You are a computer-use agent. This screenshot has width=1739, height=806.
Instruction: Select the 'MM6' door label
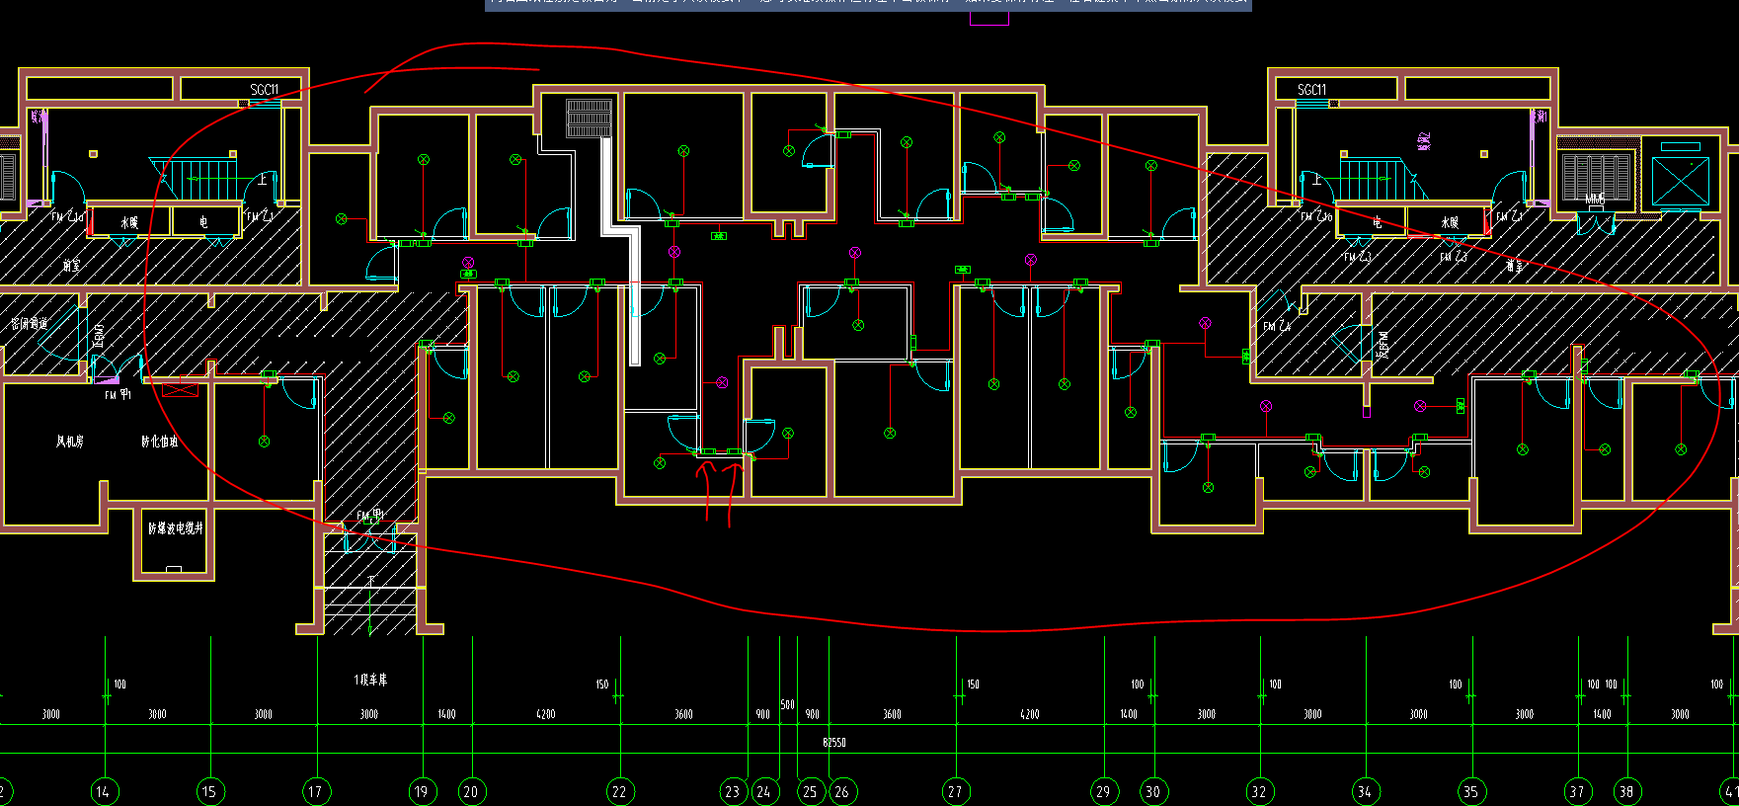tap(1595, 201)
